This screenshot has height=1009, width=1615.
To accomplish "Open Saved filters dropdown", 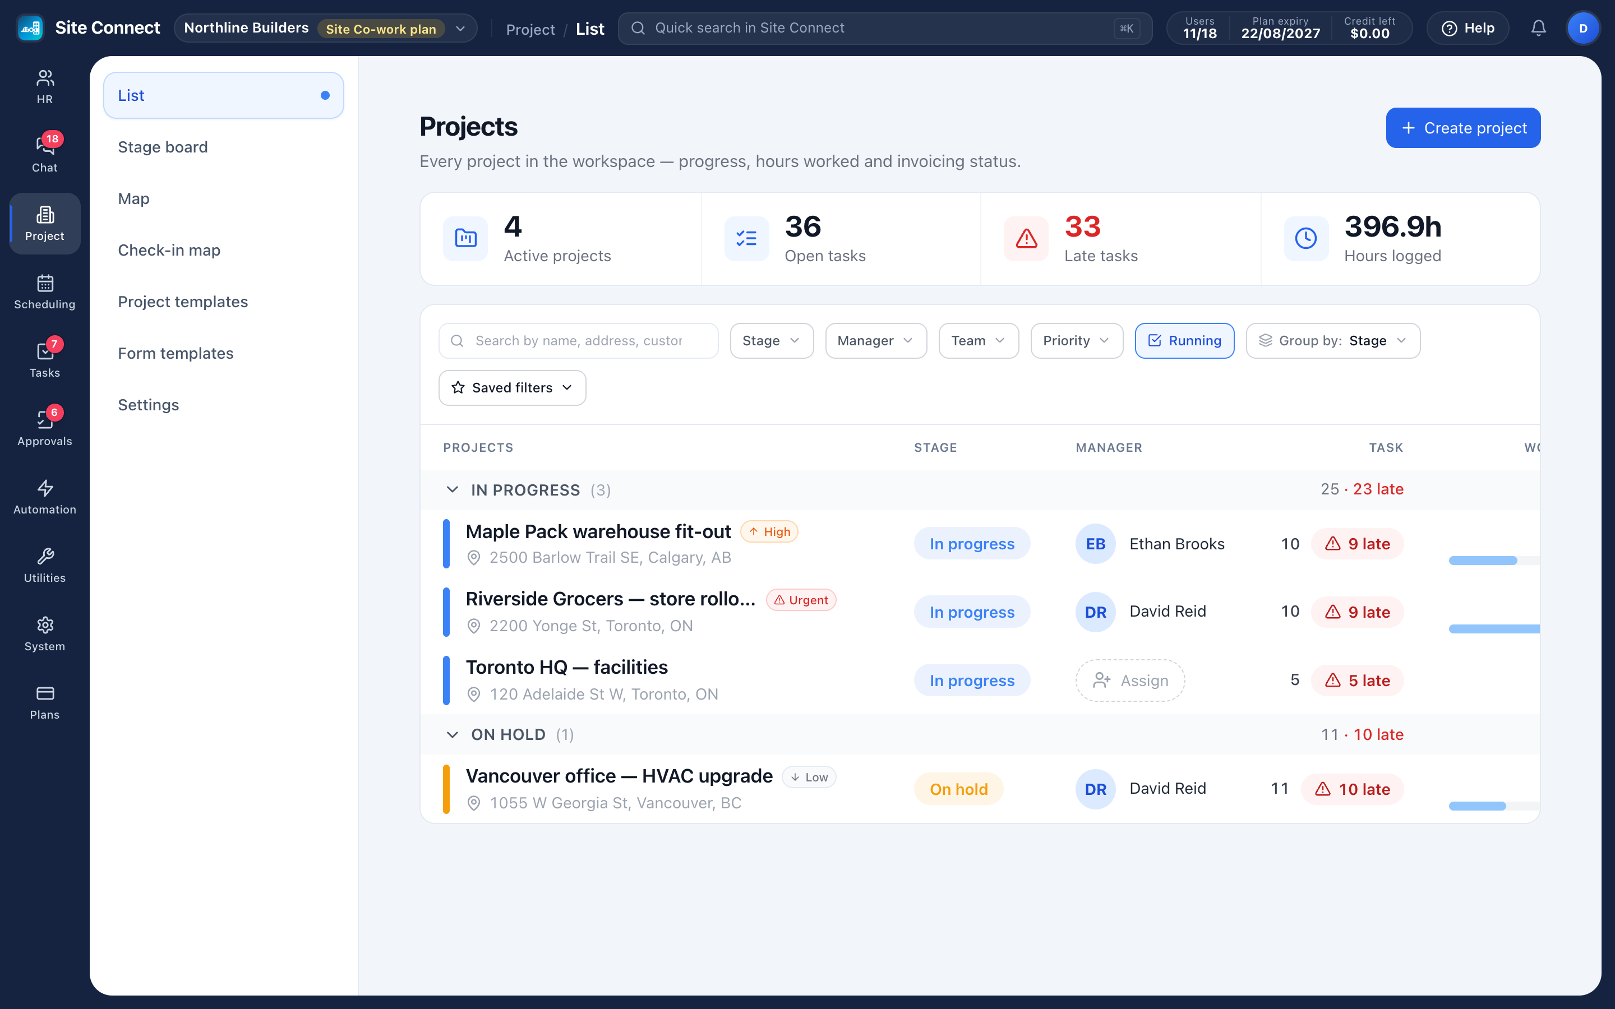I will (x=512, y=388).
